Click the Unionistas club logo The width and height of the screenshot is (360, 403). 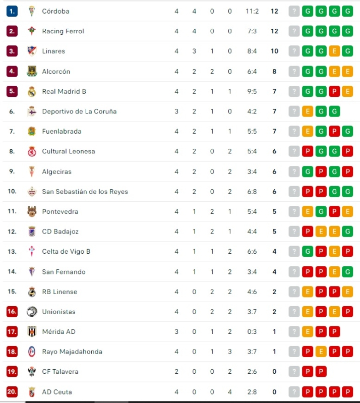(x=32, y=312)
